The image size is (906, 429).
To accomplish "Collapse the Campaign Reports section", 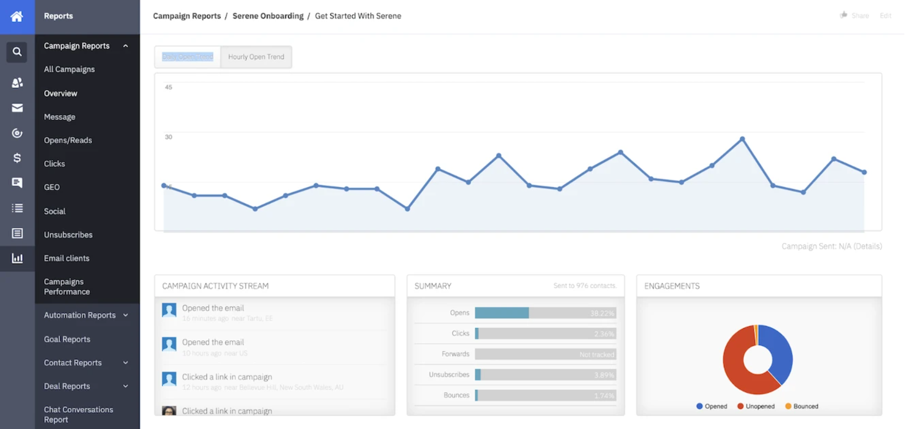I will coord(125,46).
